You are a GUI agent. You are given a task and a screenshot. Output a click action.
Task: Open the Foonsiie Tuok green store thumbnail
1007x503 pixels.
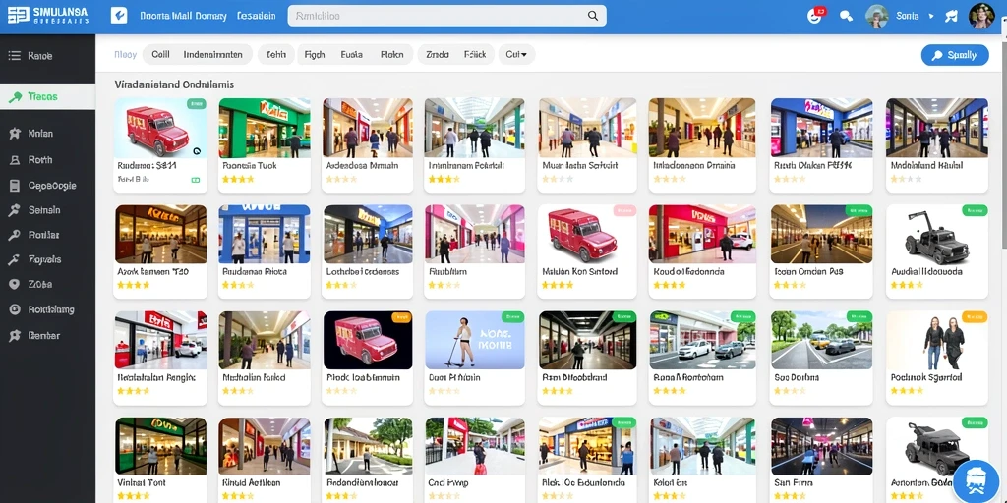[265, 128]
